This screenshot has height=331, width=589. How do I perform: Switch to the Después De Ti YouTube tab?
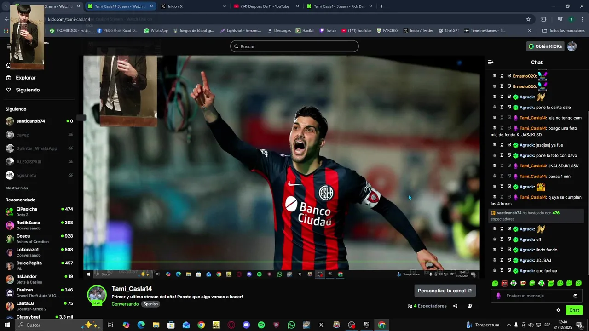point(266,6)
